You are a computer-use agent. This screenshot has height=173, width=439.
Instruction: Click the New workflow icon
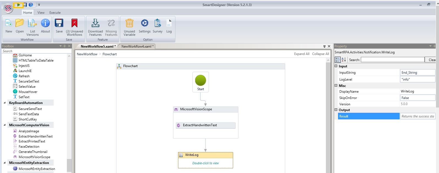9,24
